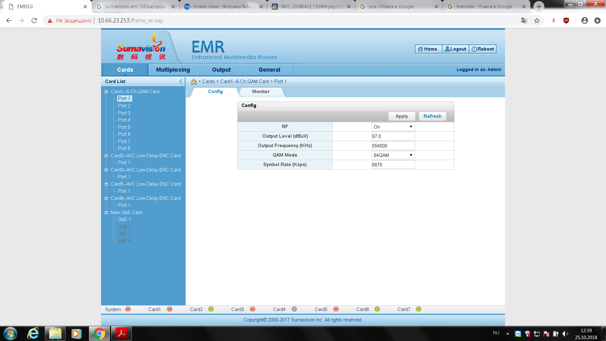The width and height of the screenshot is (606, 341).
Task: Click the Logout button
Action: click(455, 49)
